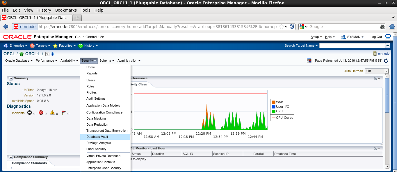Click the critical incidents red X icon

[41, 113]
